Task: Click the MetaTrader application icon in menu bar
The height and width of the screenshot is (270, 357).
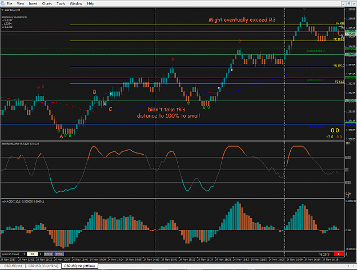Action: 2,3
